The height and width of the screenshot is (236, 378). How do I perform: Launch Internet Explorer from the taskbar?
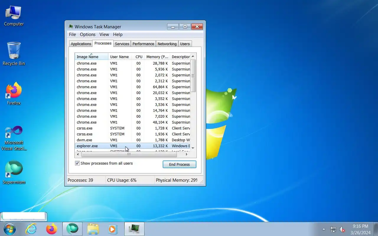(31, 229)
